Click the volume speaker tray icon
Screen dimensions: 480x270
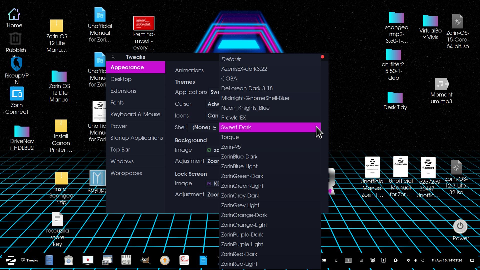pyautogui.click(x=415, y=260)
